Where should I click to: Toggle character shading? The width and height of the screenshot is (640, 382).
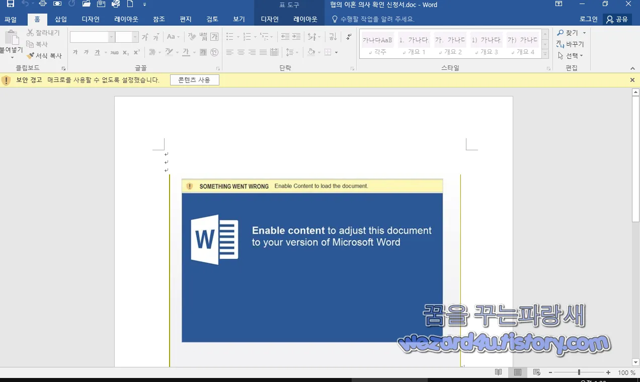click(203, 52)
